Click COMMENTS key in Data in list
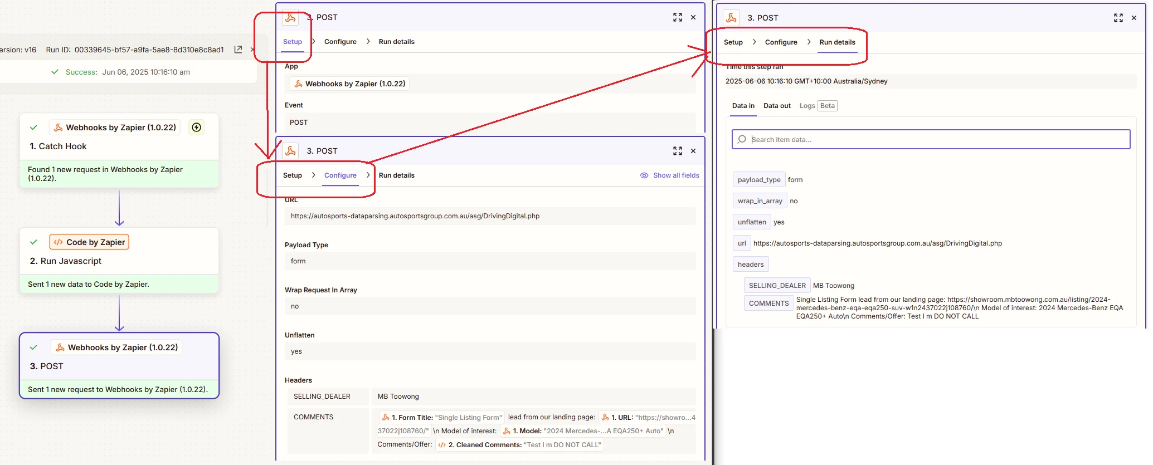This screenshot has width=1153, height=465. tap(769, 304)
